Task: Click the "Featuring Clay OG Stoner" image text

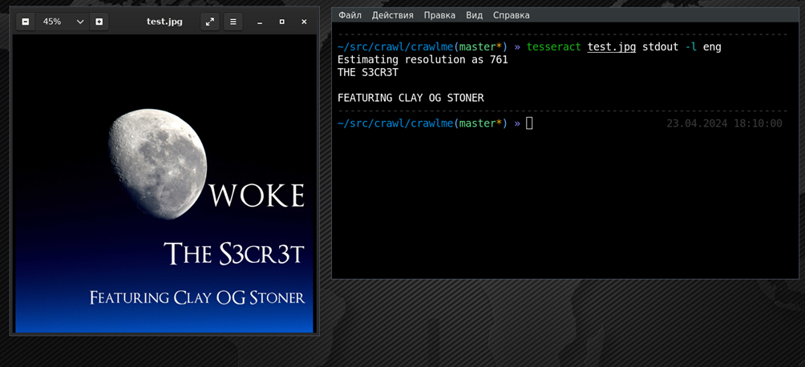Action: point(197,298)
